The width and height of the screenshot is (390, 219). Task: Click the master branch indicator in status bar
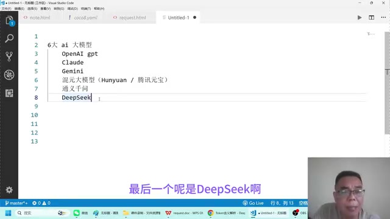[x=16, y=203]
